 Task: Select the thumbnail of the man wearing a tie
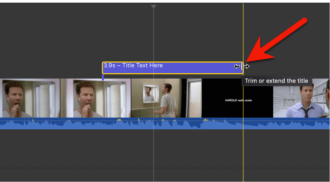pyautogui.click(x=301, y=98)
